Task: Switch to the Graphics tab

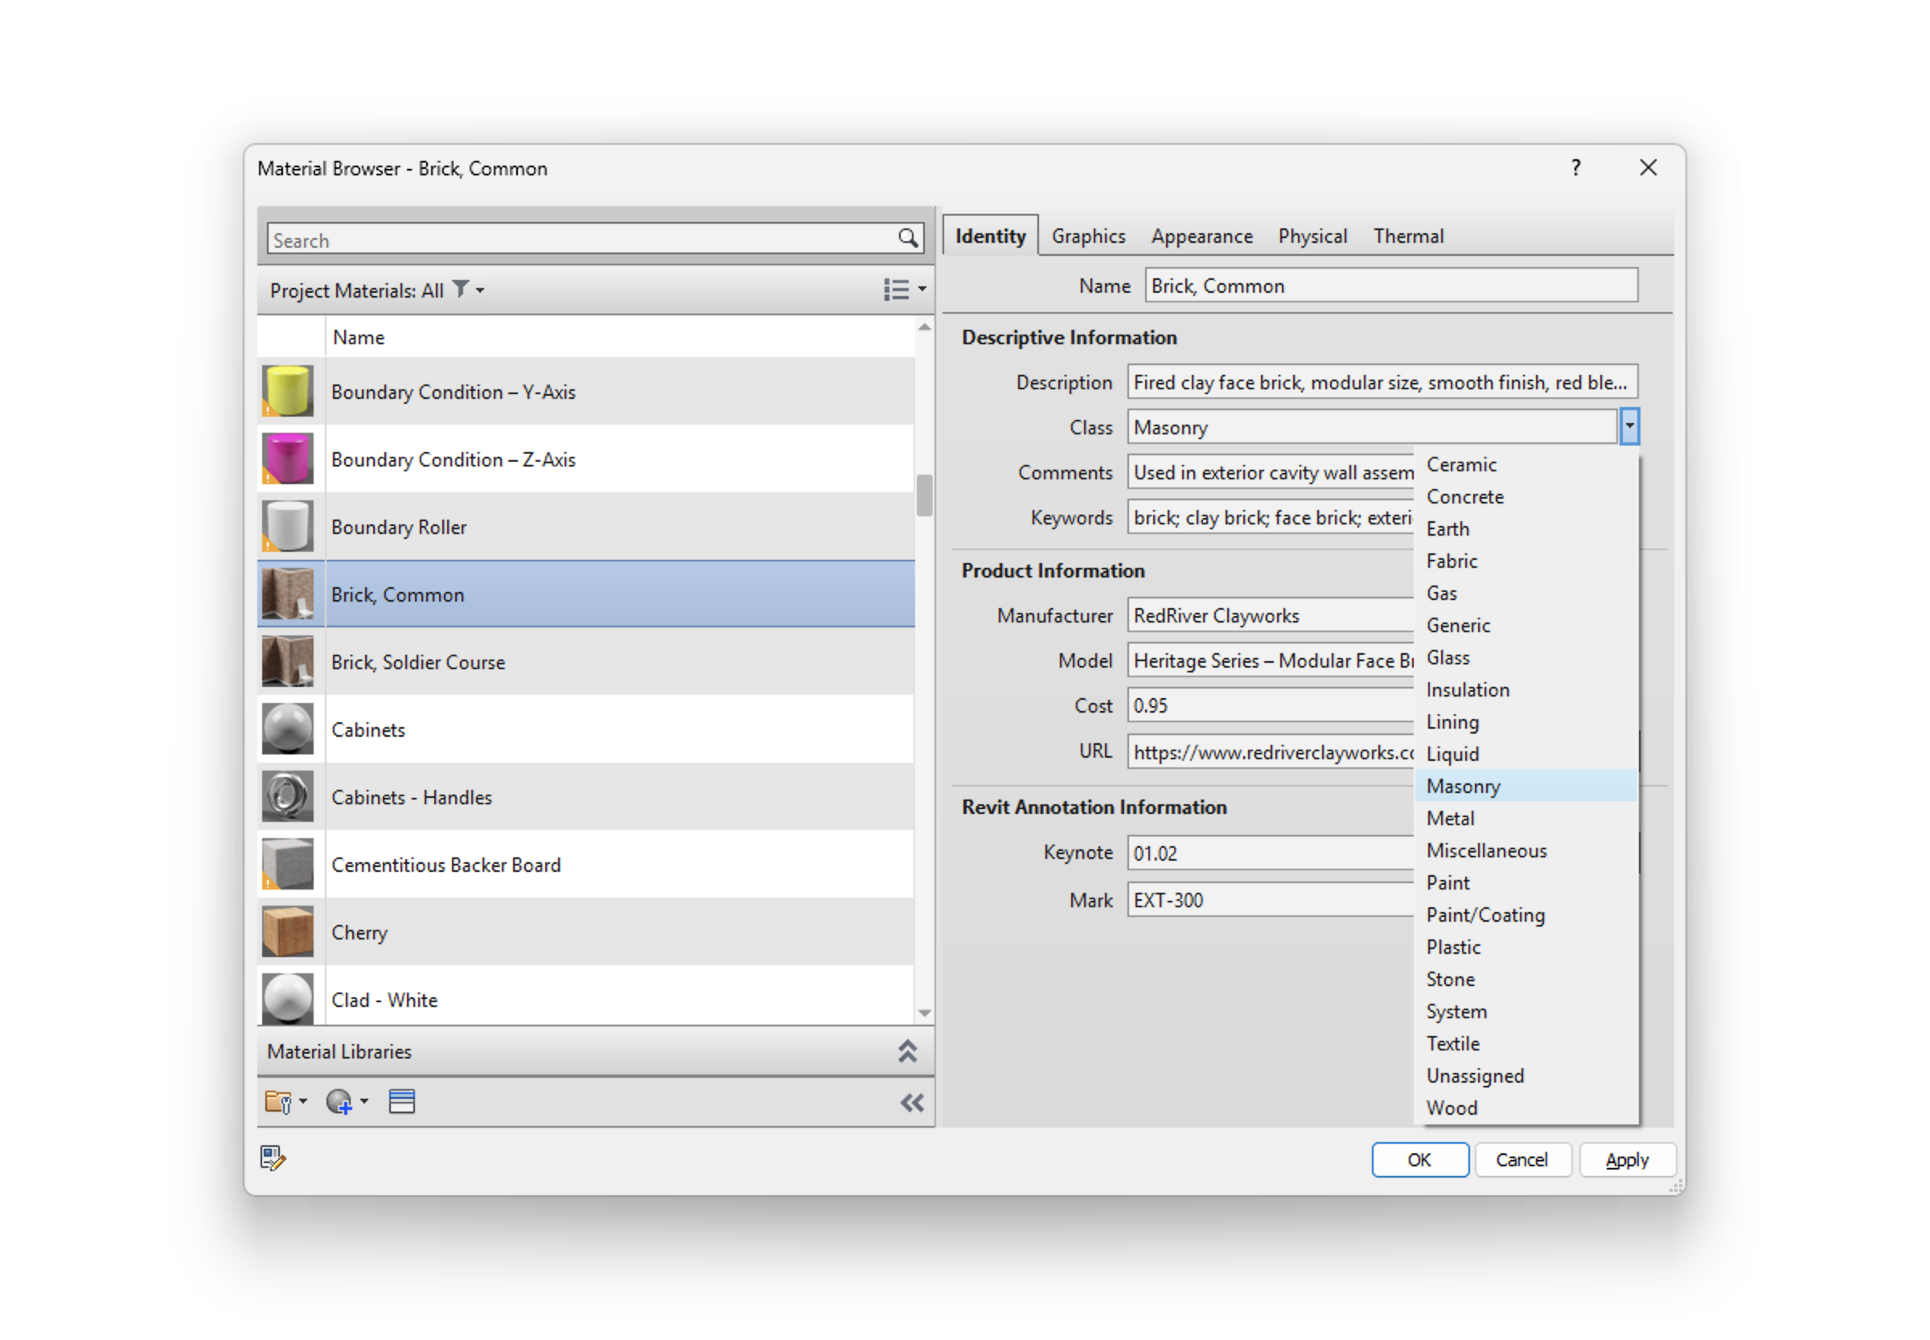Action: pyautogui.click(x=1088, y=236)
